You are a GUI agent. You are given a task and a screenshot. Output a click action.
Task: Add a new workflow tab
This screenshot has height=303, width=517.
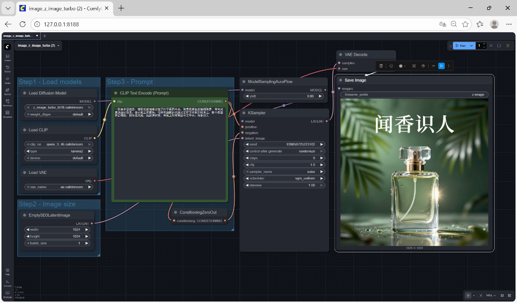(x=44, y=36)
